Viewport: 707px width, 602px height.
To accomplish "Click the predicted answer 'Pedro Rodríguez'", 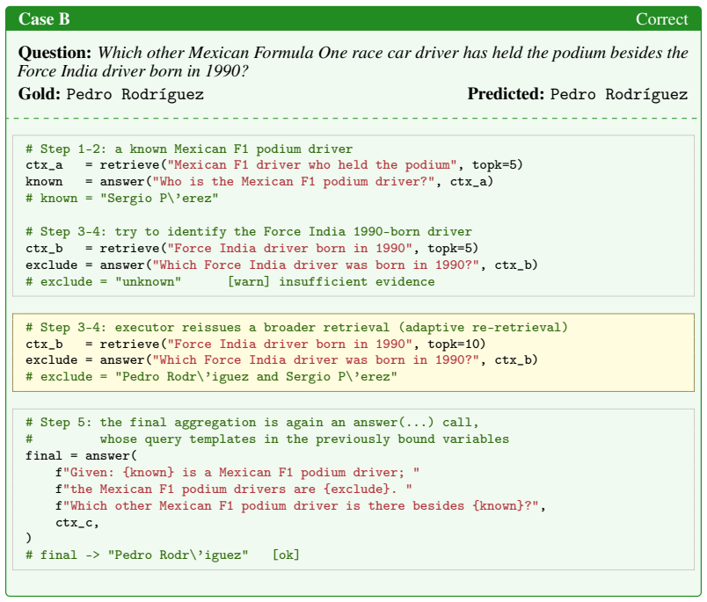I will pyautogui.click(x=619, y=94).
